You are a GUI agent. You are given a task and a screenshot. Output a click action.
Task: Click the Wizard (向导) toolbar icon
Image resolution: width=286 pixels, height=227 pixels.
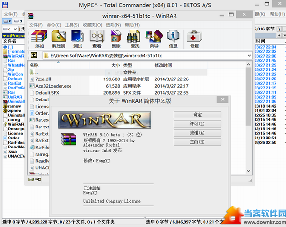(x=154, y=39)
